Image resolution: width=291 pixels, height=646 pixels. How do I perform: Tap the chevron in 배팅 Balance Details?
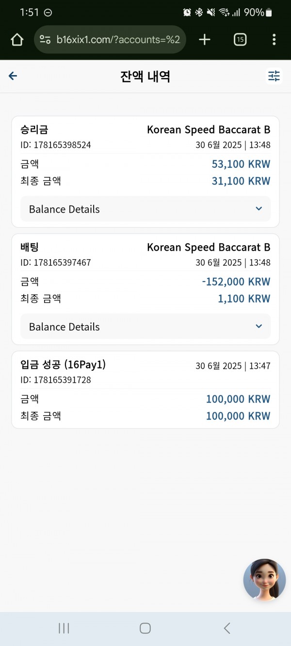pyautogui.click(x=259, y=327)
